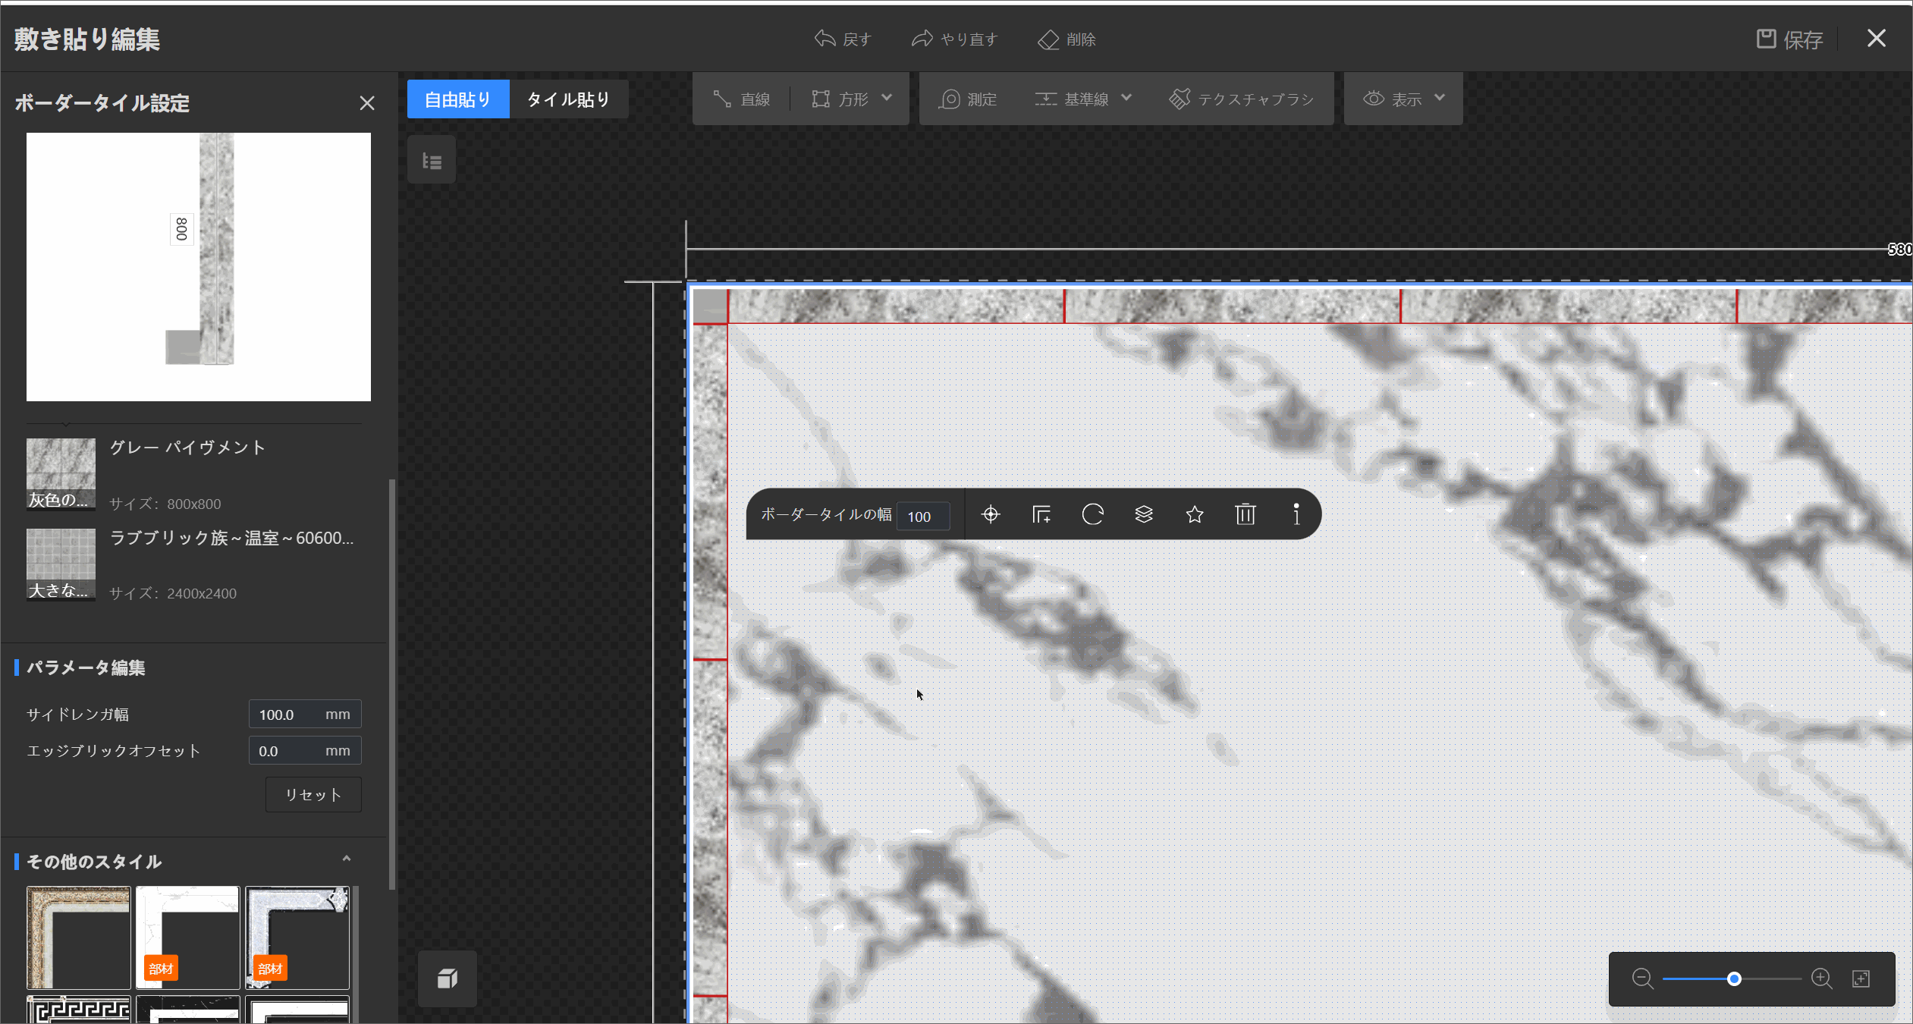Switch to the タイル貼り tab
1913x1024 pixels.
(x=569, y=99)
